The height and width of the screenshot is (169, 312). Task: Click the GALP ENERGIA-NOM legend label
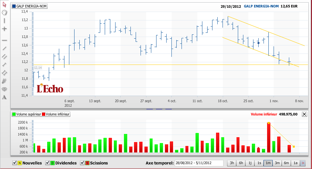click(32, 6)
